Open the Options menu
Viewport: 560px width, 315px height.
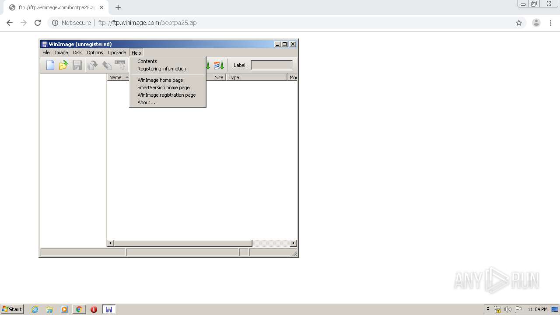[x=95, y=52]
